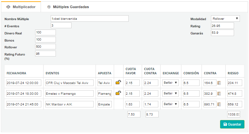Click the Nombre Múltiple field with 1xbet bienvenida

coord(90,18)
